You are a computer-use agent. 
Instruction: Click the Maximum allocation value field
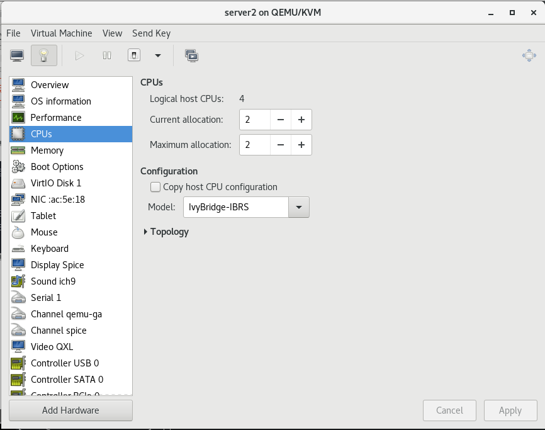click(x=255, y=145)
